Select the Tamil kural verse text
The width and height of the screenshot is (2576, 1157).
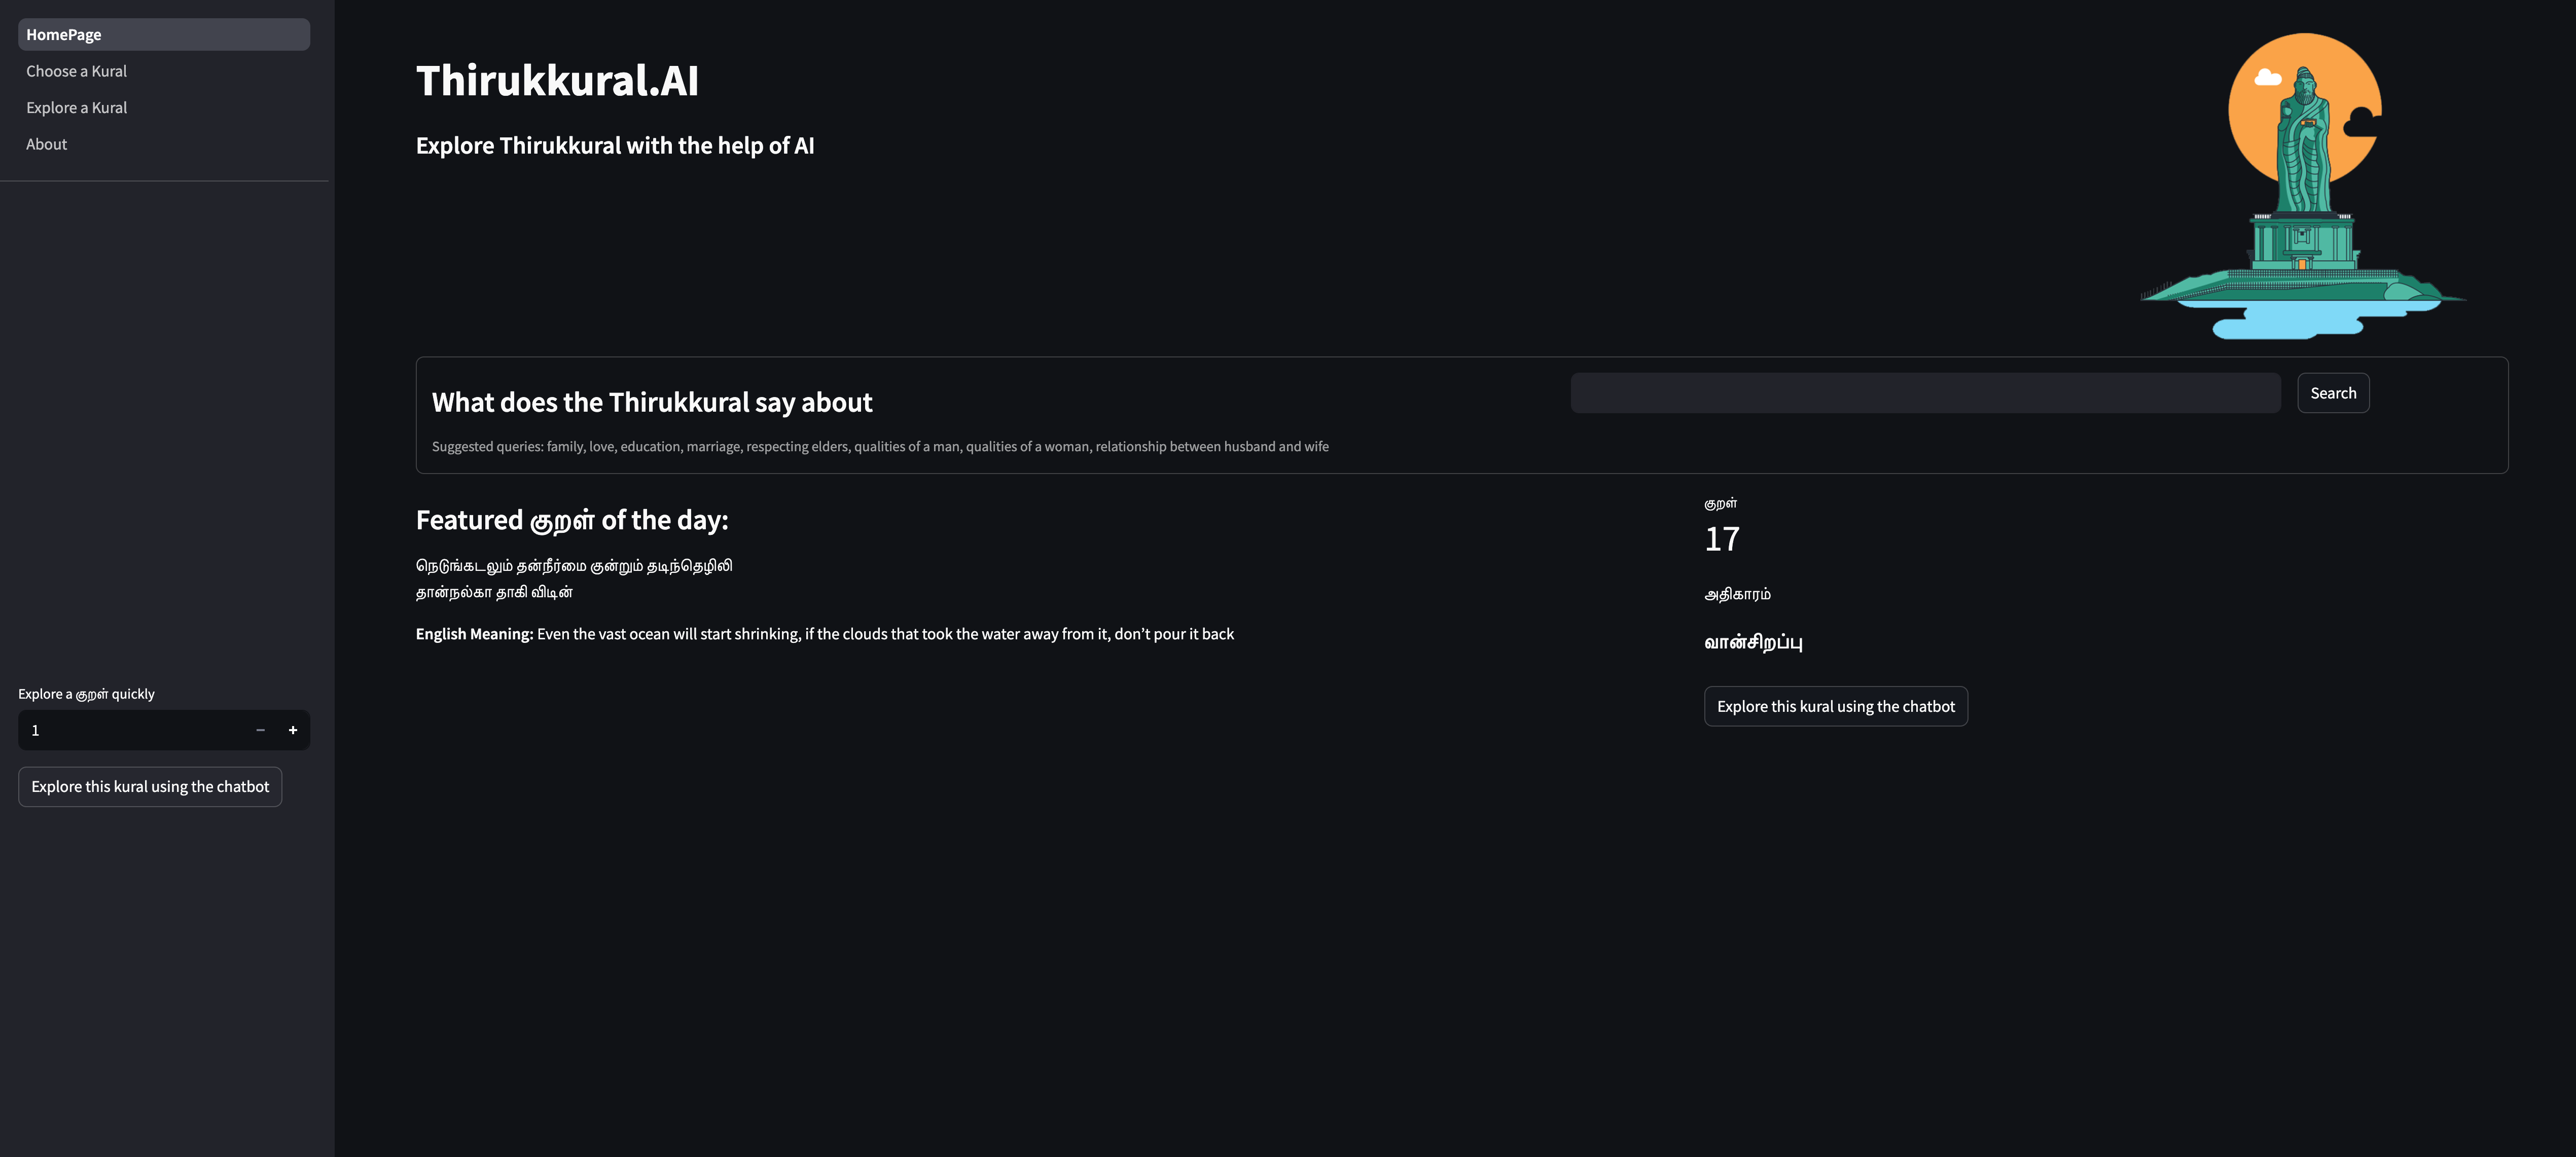[574, 579]
